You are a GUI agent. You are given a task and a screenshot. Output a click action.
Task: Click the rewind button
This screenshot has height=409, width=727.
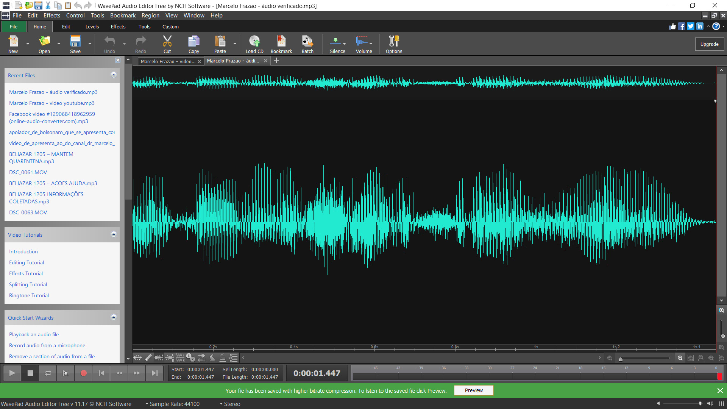coord(119,373)
